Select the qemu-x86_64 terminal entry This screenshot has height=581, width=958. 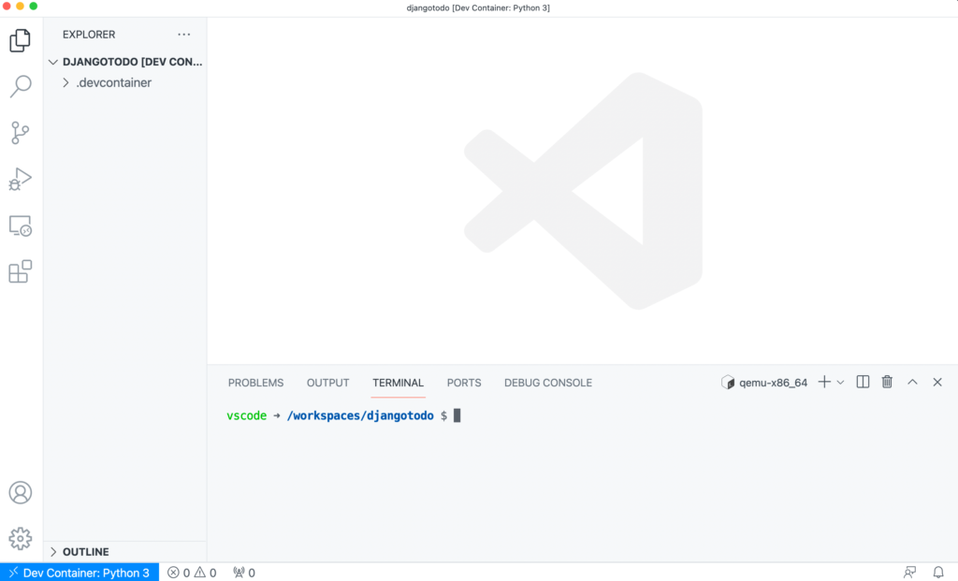(x=764, y=383)
